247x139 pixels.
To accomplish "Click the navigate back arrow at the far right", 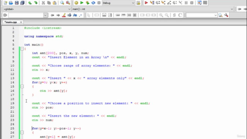I will 240,9.
